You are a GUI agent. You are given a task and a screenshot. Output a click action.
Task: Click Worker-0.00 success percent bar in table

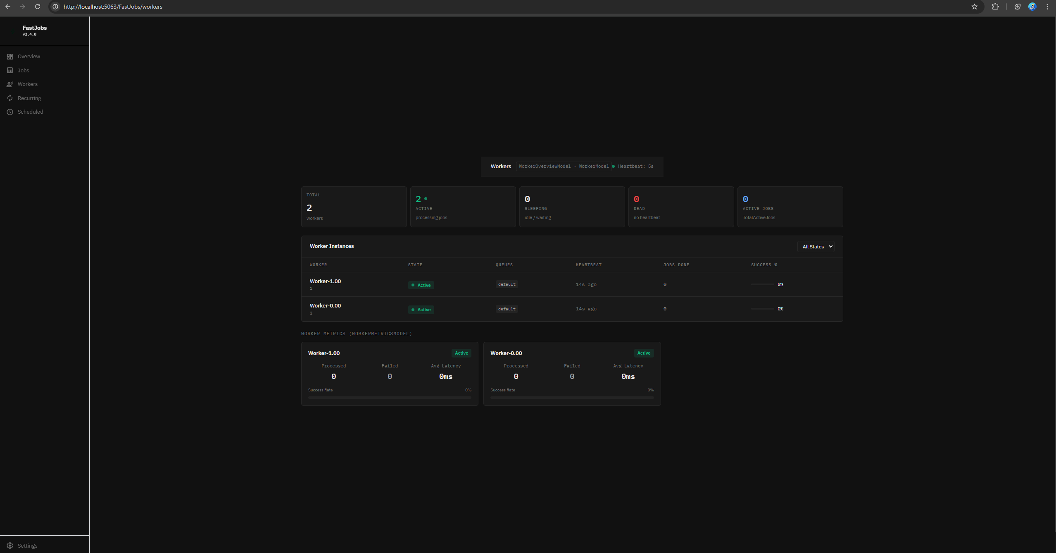(763, 309)
